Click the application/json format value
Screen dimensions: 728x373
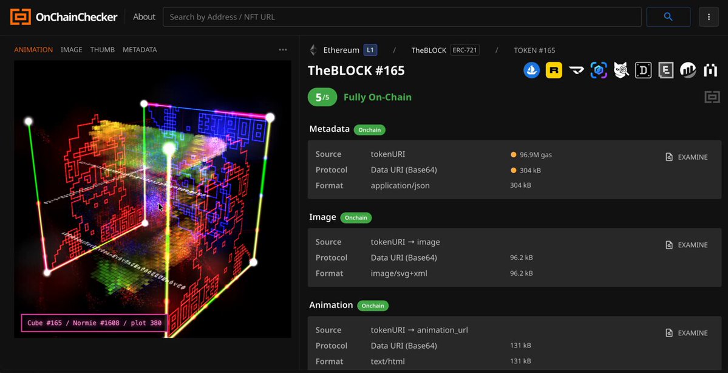[x=400, y=185]
